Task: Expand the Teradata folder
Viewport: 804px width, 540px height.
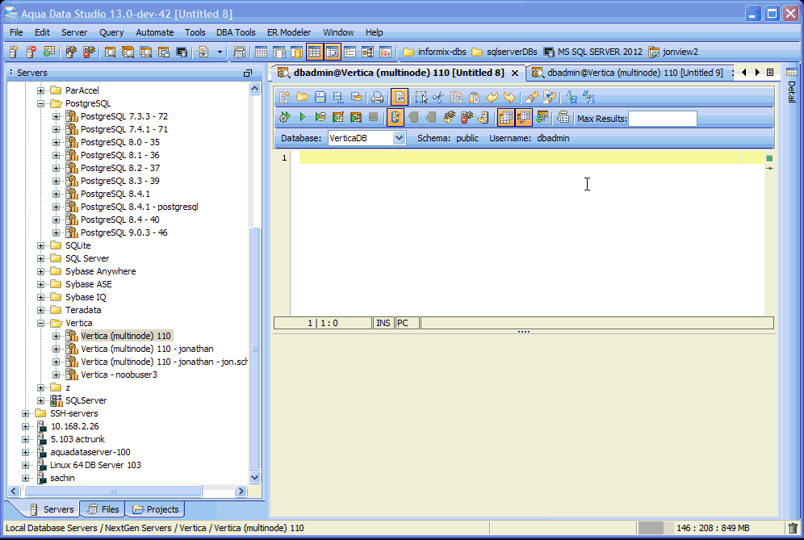Action: pyautogui.click(x=40, y=310)
